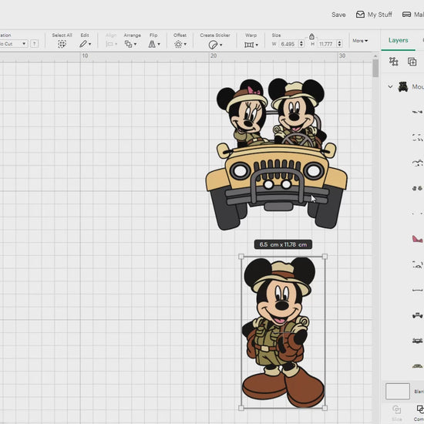This screenshot has width=424, height=424.
Task: Click the Select All icon
Action: pyautogui.click(x=62, y=44)
